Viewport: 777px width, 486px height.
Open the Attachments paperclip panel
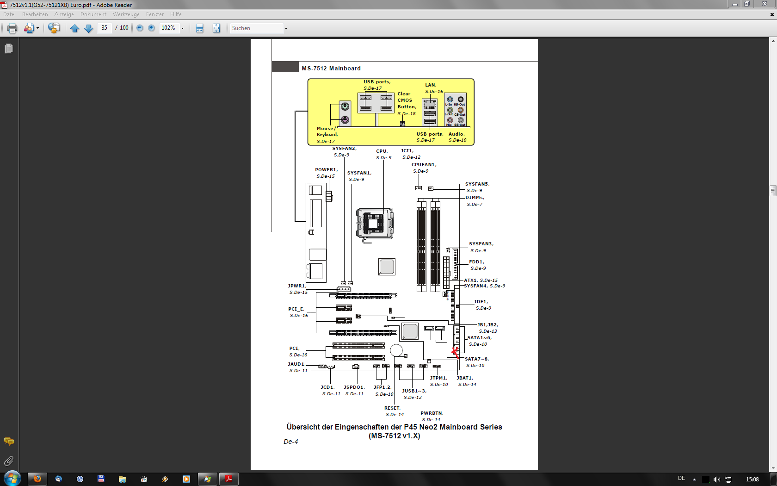(x=9, y=461)
